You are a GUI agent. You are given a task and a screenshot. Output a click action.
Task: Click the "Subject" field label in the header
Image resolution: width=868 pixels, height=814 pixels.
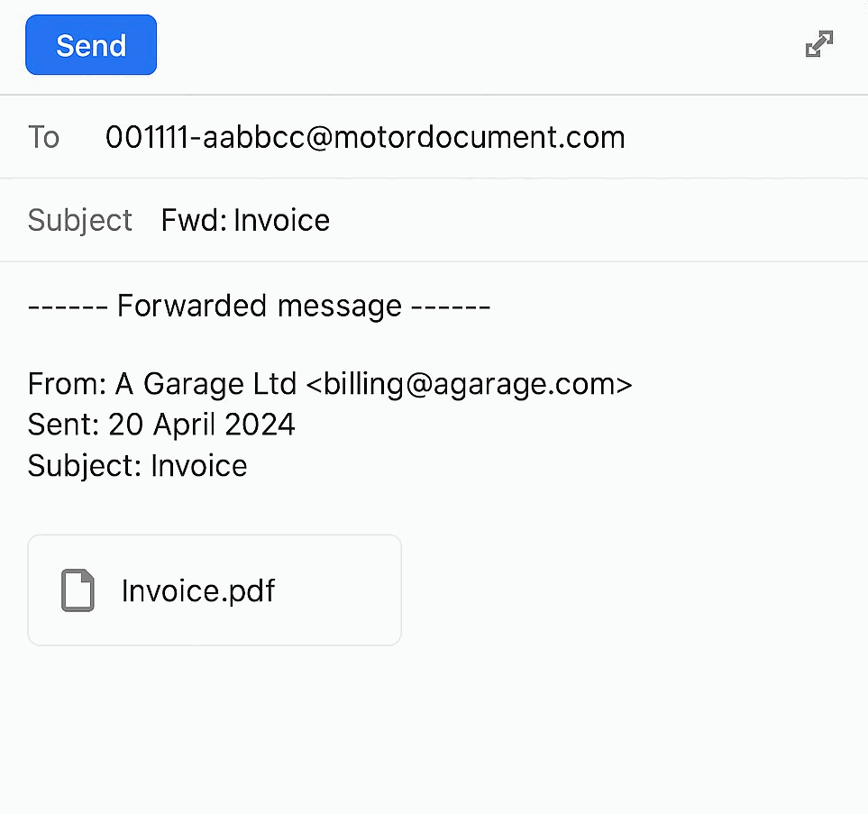tap(80, 220)
